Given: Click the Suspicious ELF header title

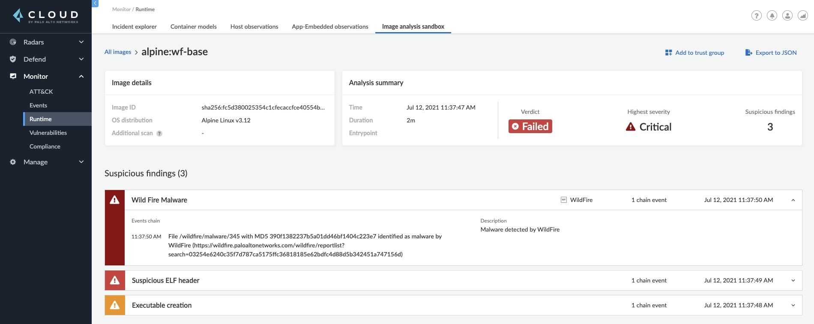Looking at the screenshot, I should [165, 280].
